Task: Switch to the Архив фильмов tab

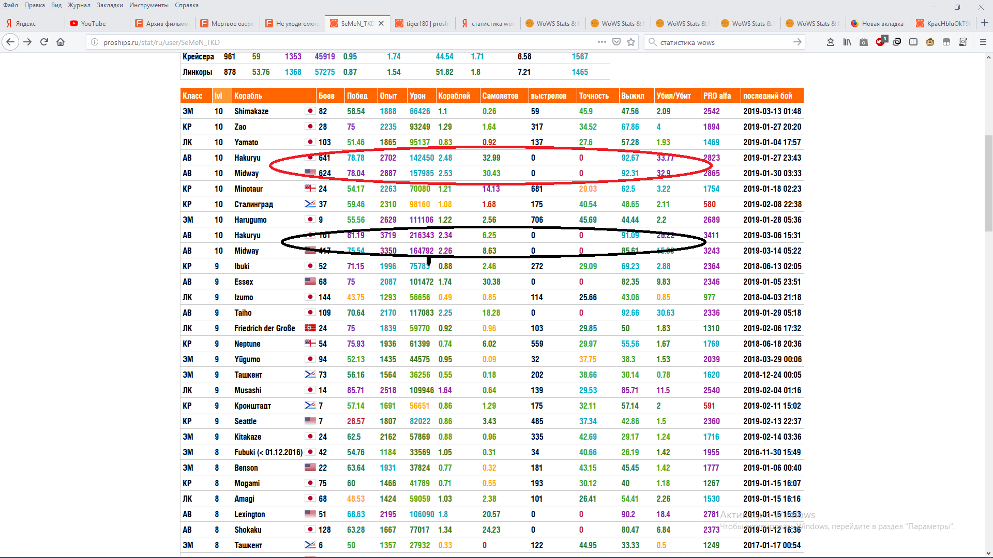Action: (x=163, y=23)
